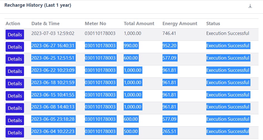This screenshot has width=263, height=140.
Task: Select date 2023-06-05 23:18:28
Action: click(x=53, y=119)
